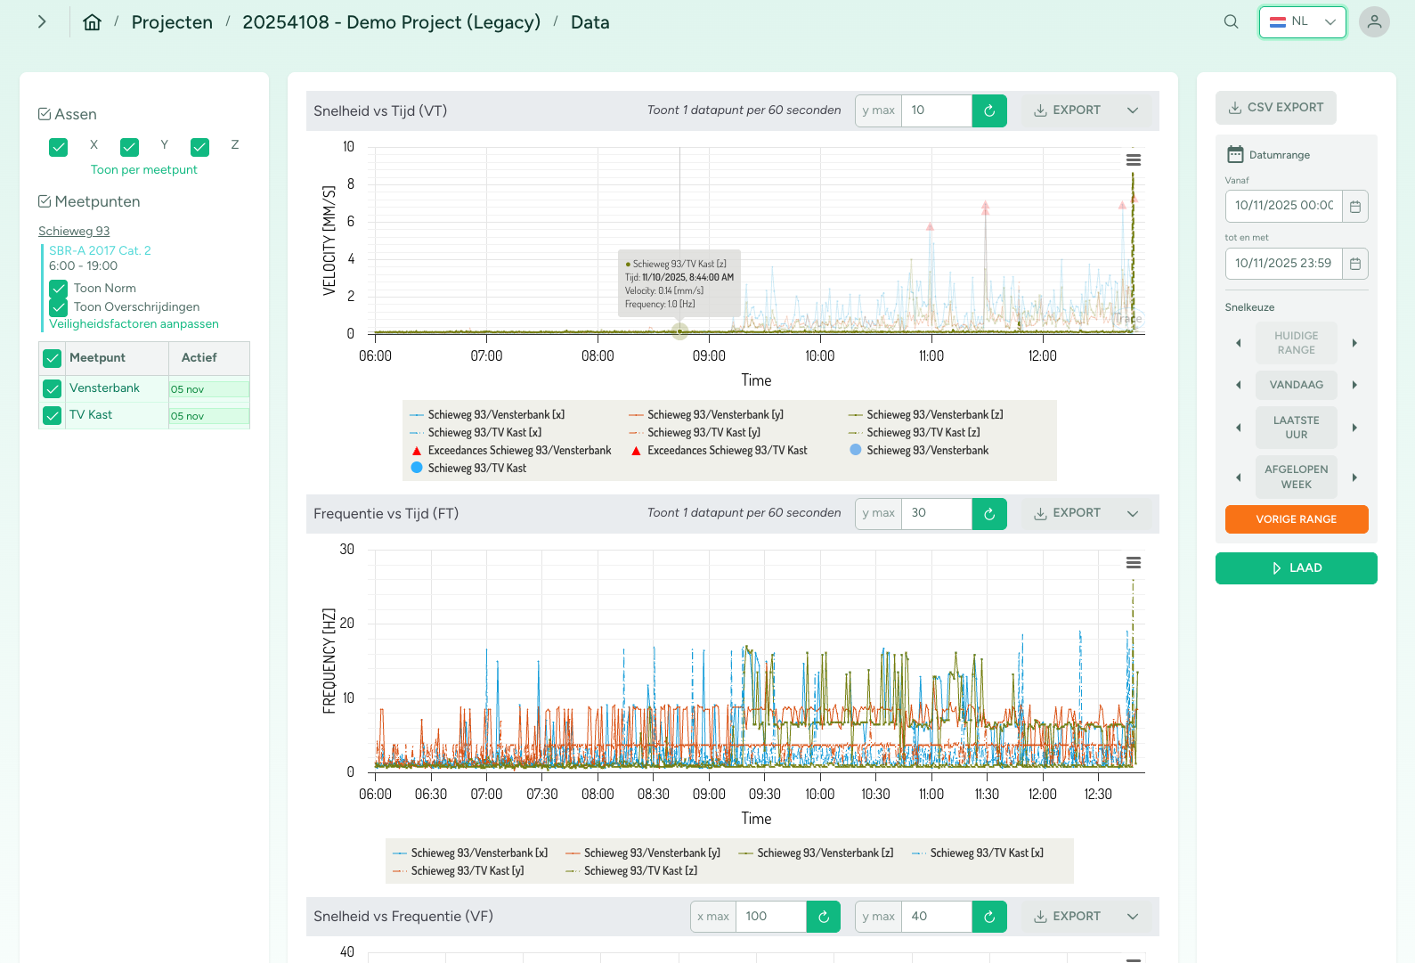Open the Demo Project (Legacy) breadcrumb
This screenshot has height=963, width=1415.
click(391, 22)
